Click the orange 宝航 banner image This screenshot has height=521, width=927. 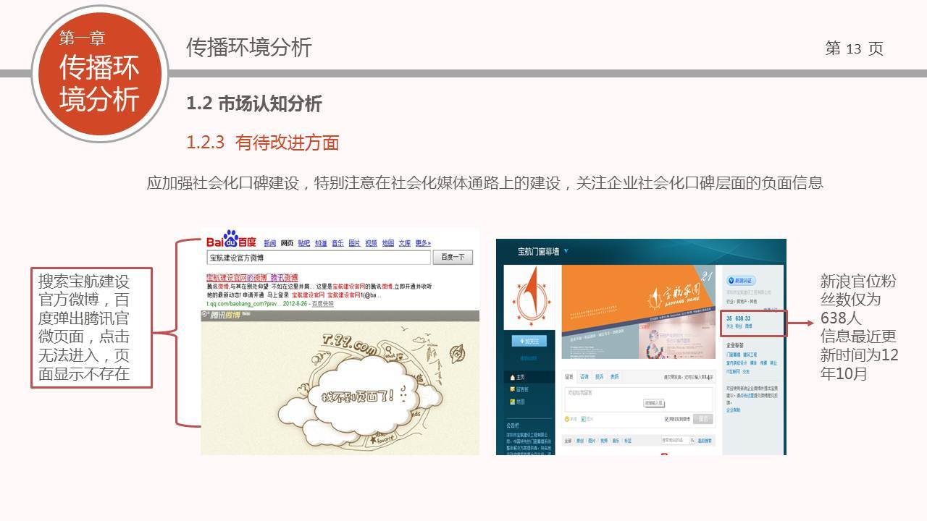[x=638, y=312]
